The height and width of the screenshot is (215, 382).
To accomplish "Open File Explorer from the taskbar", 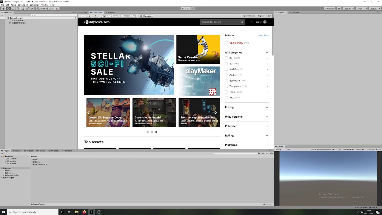I will 77,212.
